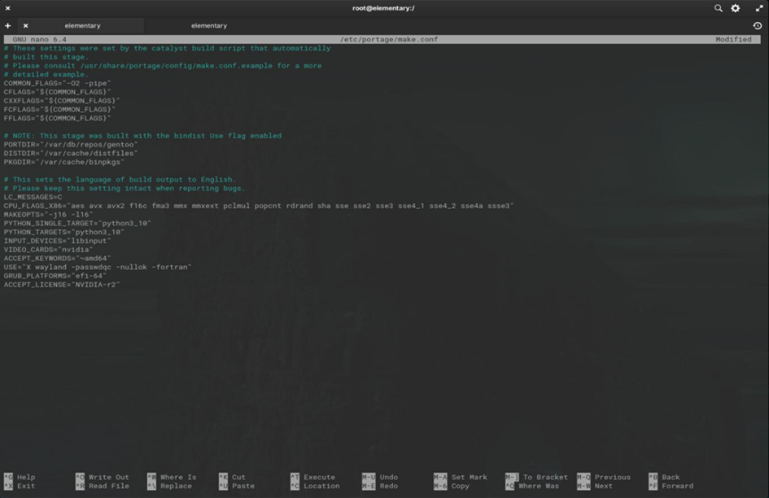Select the elementary tab that has a close icon
The image size is (769, 498).
(82, 26)
